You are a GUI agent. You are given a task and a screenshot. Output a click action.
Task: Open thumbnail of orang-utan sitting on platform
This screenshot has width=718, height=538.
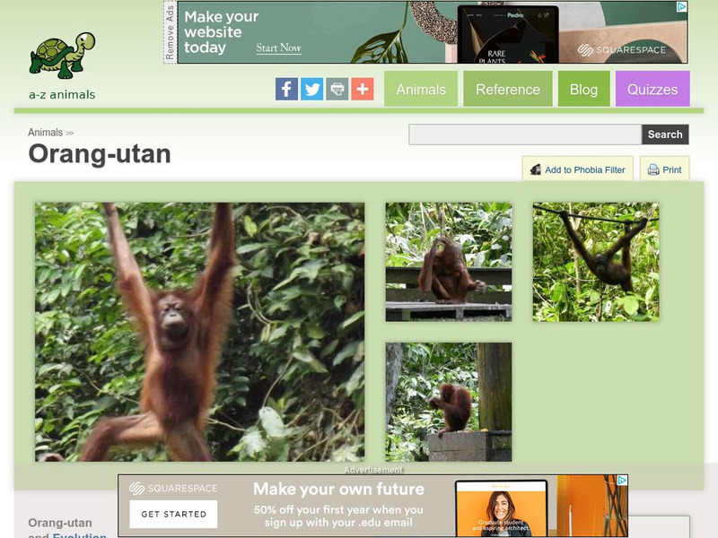tap(449, 262)
